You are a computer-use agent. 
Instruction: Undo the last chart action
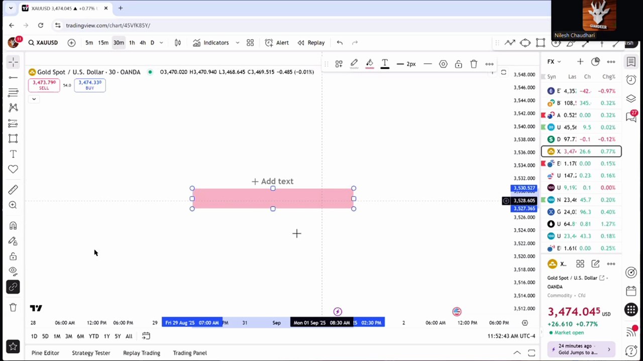tap(340, 43)
